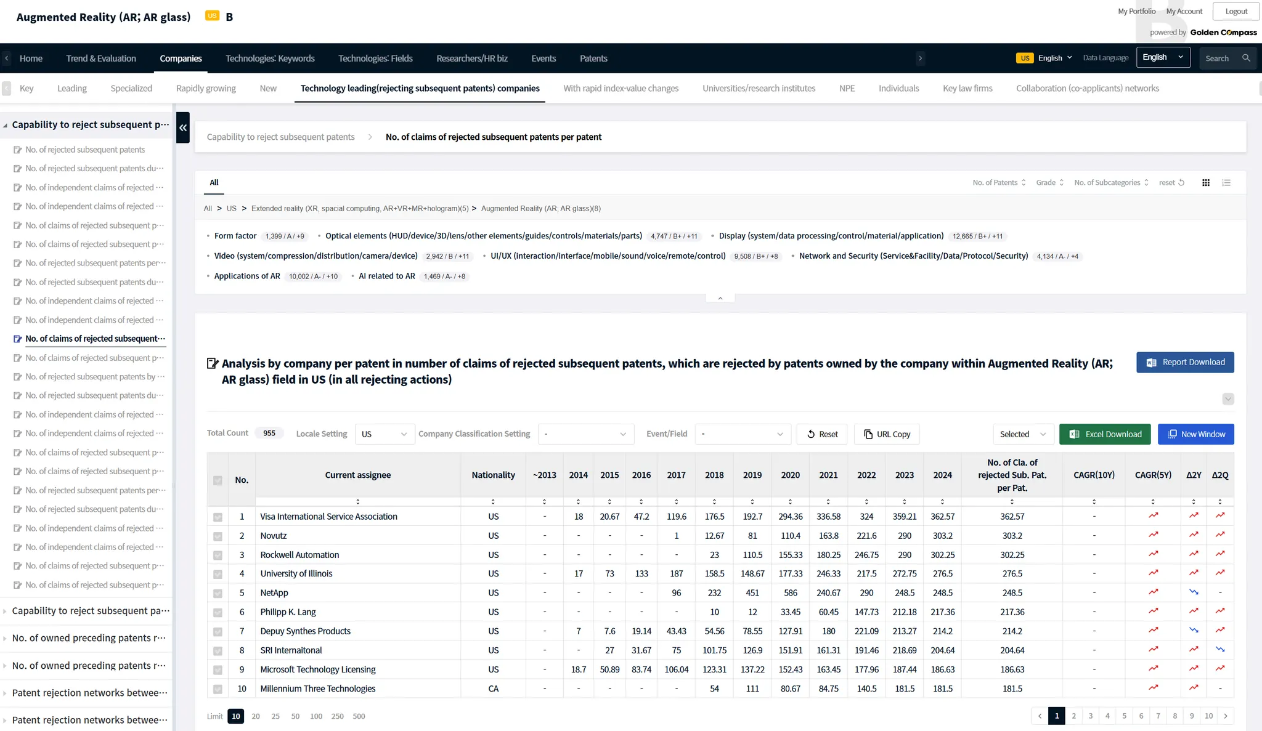Tick checkbox for NetApp row

(x=218, y=594)
